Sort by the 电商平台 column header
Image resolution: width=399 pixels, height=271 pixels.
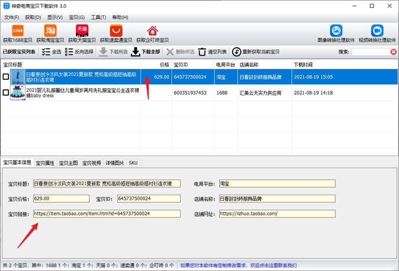coord(226,65)
